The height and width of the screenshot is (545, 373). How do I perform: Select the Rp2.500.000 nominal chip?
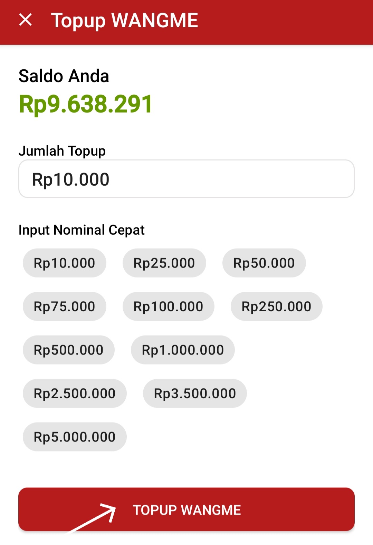pos(75,393)
